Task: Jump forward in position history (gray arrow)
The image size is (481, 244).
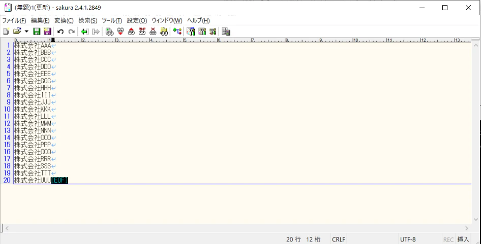Action: tap(96, 31)
